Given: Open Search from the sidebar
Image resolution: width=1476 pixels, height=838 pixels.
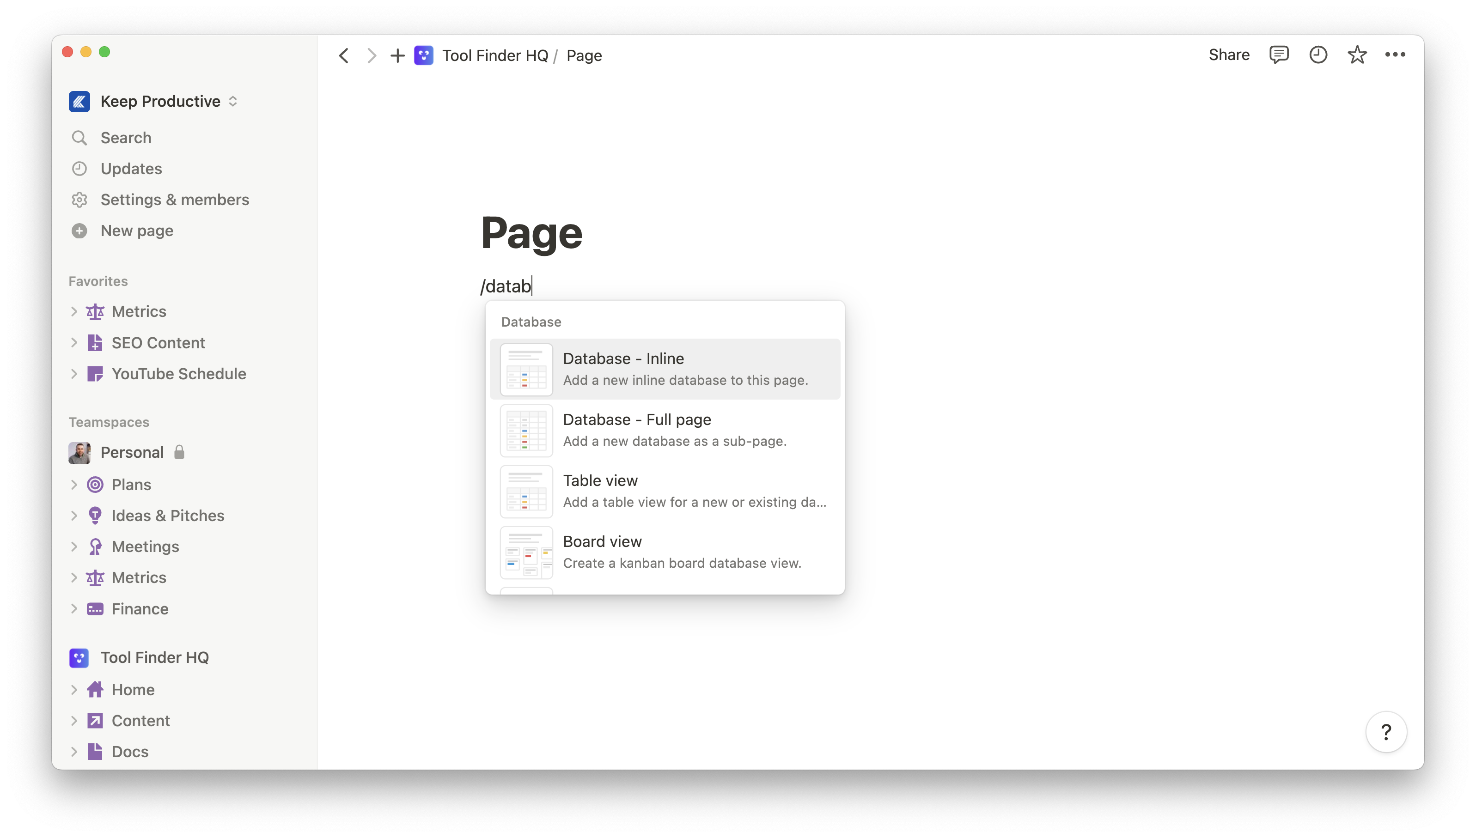Looking at the screenshot, I should pyautogui.click(x=125, y=138).
